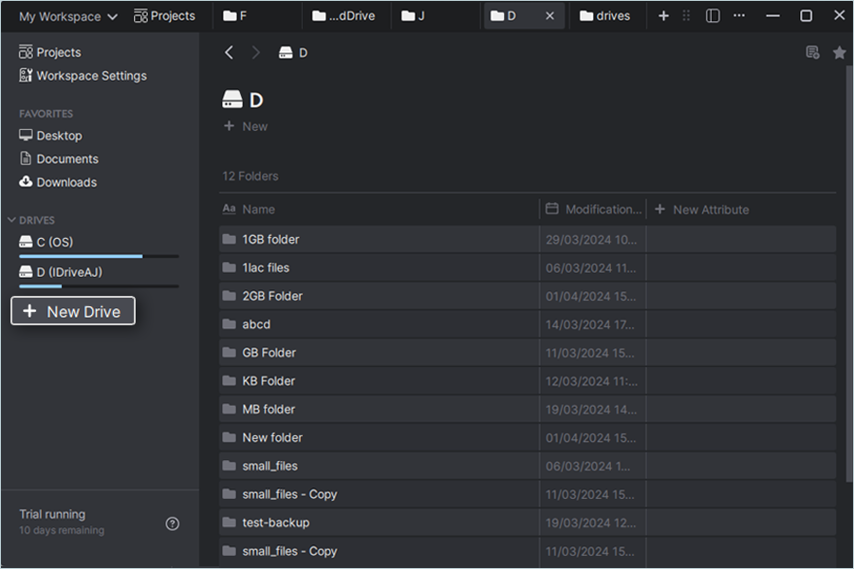
Task: Sort by the Modification column header
Action: (x=594, y=210)
